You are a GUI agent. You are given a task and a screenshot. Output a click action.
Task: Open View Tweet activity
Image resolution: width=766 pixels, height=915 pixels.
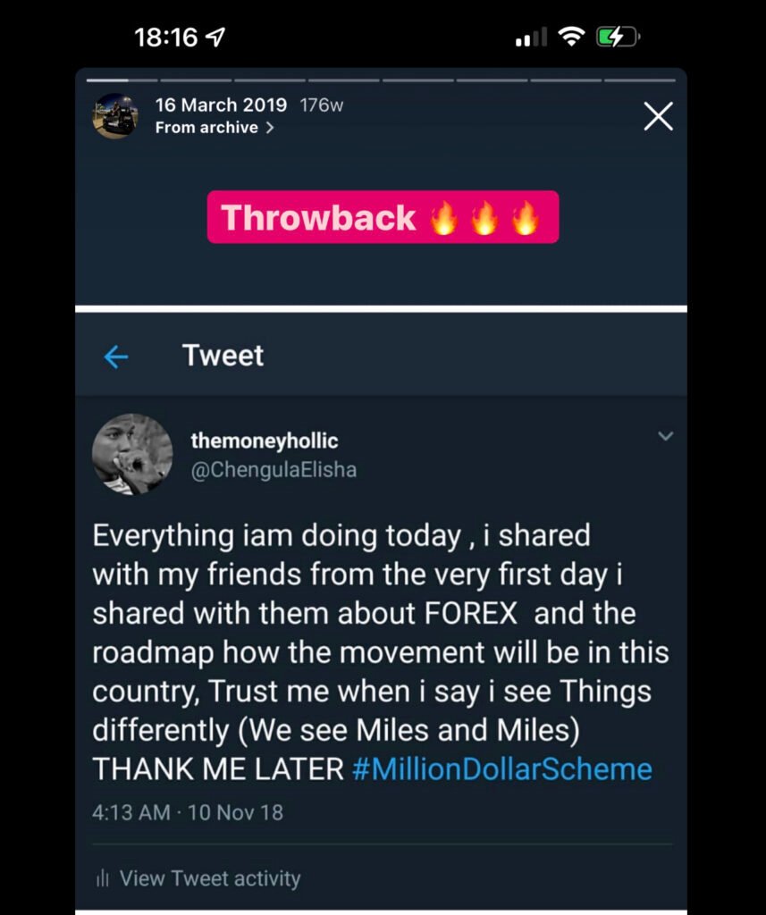coord(210,878)
